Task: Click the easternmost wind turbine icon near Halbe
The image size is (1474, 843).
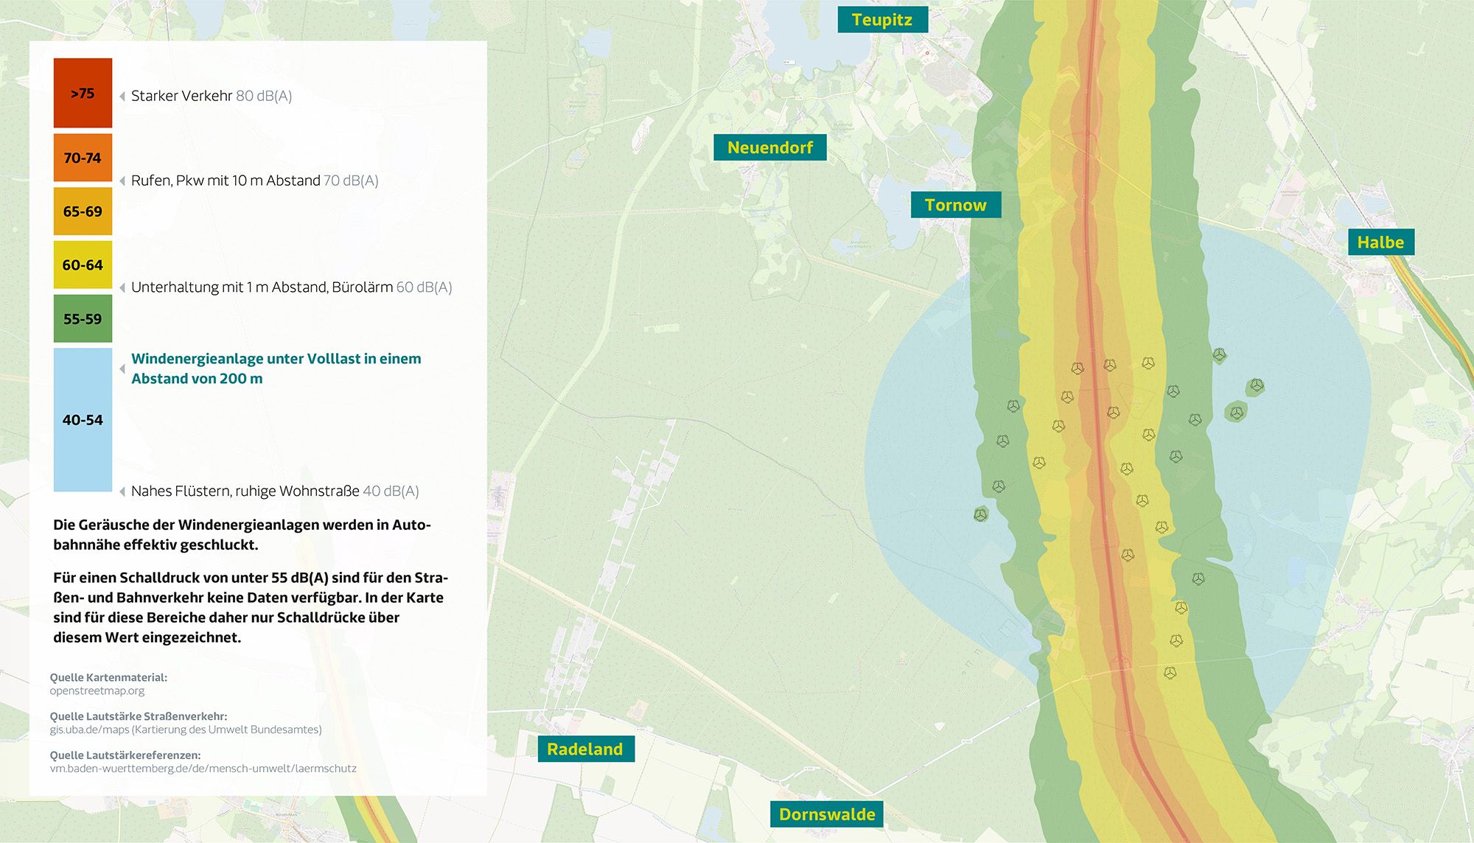Action: pyautogui.click(x=1257, y=385)
